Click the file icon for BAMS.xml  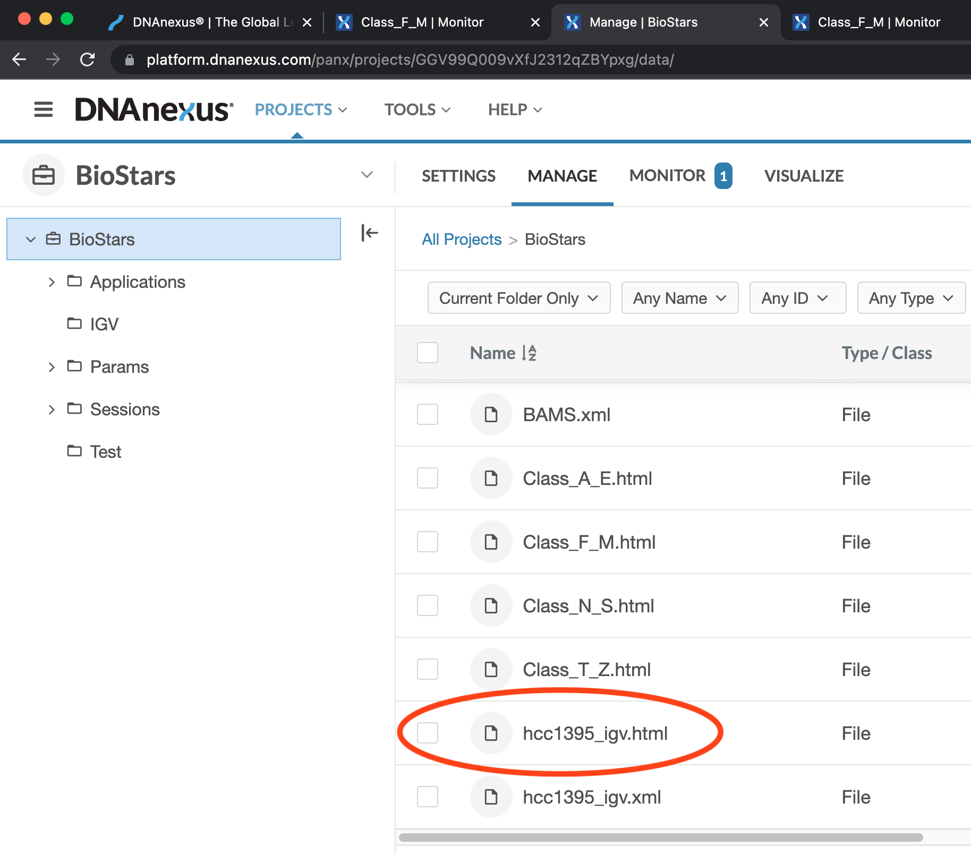coord(491,414)
